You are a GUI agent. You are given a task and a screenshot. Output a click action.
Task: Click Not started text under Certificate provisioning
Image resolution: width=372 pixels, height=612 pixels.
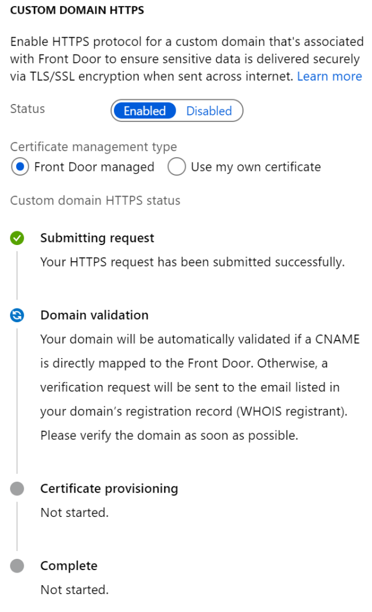tap(75, 512)
